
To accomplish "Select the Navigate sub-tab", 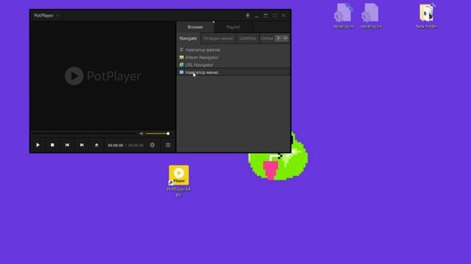I will click(188, 38).
